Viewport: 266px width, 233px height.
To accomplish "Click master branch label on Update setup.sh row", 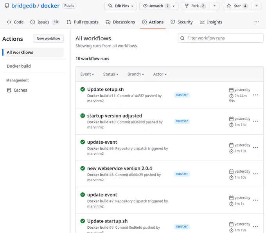I will point(182,95).
